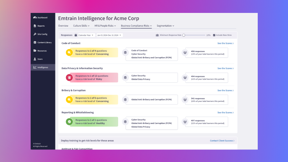Select the Segmentation tab

pos(165,26)
